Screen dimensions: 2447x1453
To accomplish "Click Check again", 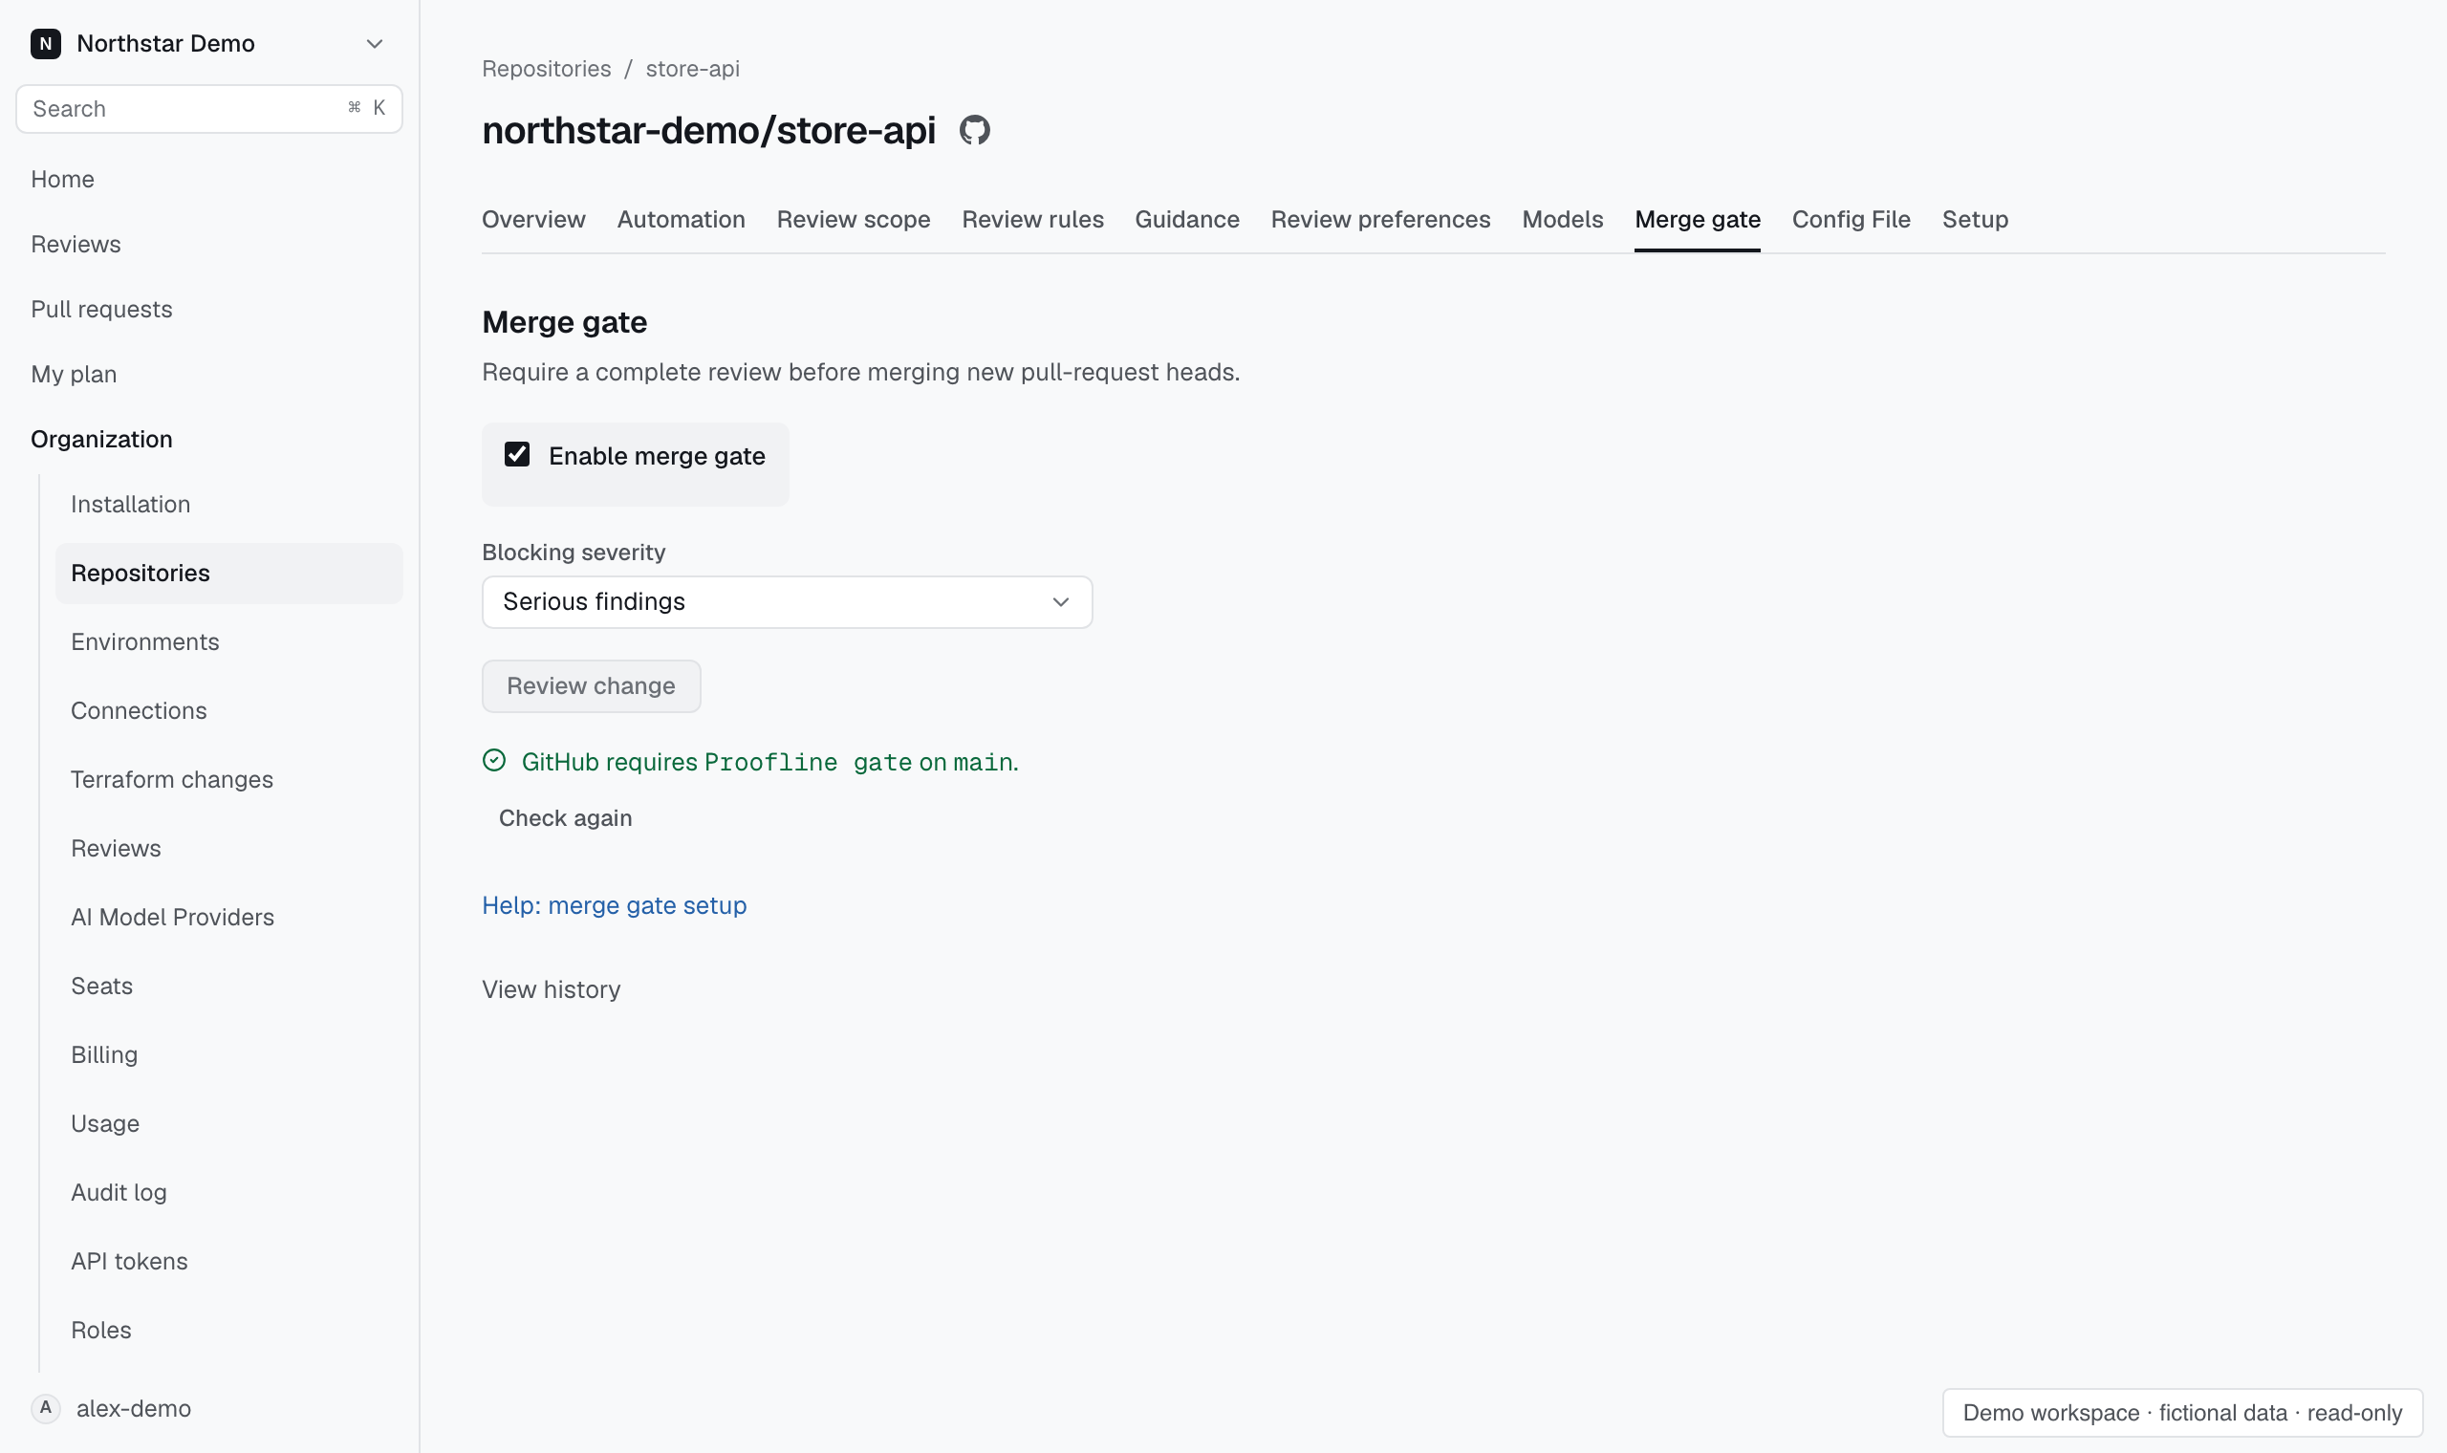I will (566, 818).
